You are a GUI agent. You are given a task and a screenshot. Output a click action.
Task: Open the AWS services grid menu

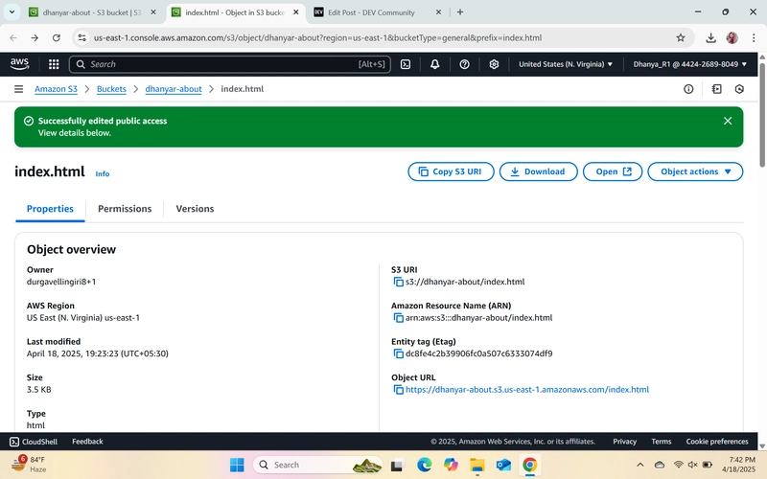pyautogui.click(x=54, y=64)
